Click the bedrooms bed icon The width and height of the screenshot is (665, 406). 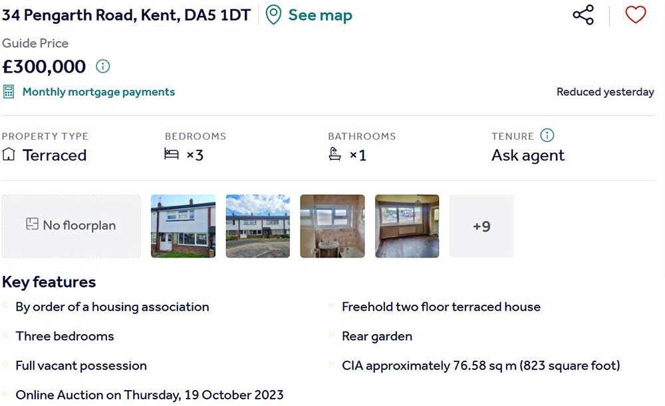click(x=172, y=155)
